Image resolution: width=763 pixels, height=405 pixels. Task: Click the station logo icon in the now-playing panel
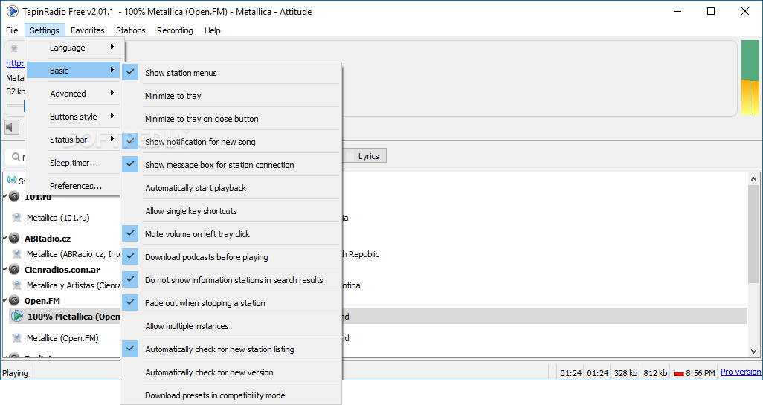point(14,48)
